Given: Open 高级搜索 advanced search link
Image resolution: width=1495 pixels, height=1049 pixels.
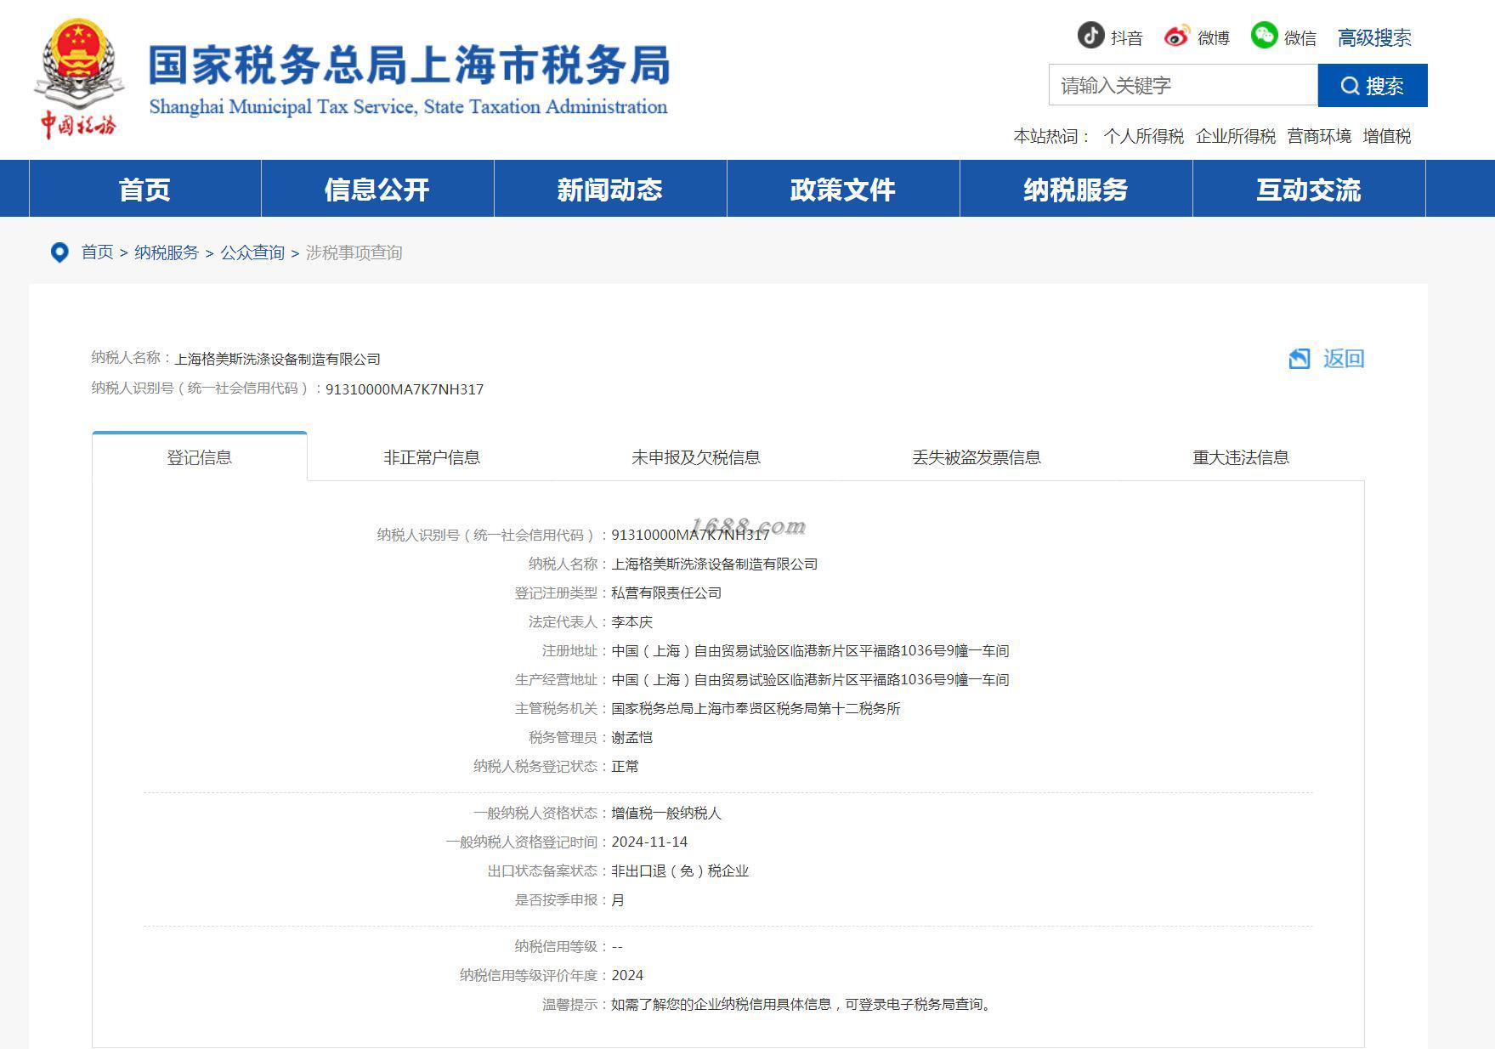Looking at the screenshot, I should point(1374,37).
